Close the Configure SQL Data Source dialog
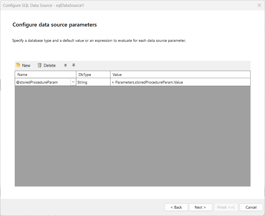This screenshot has width=265, height=216. click(259, 5)
